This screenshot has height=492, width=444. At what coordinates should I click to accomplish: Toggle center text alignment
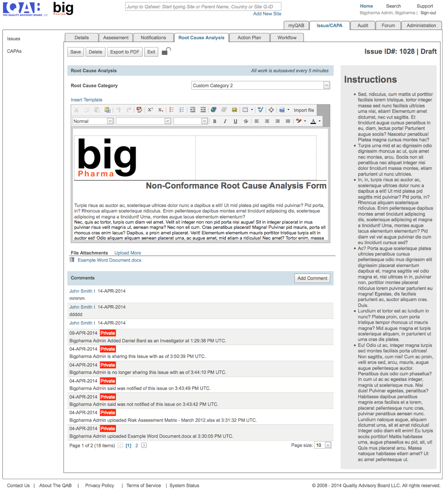[x=267, y=121]
